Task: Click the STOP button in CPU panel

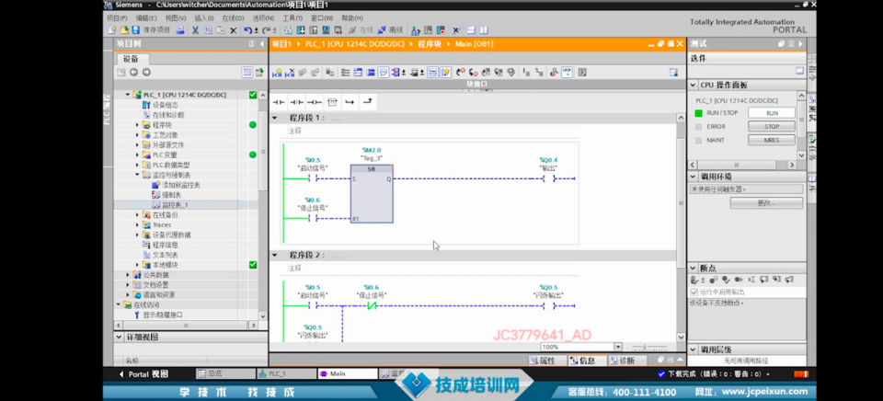Action: [771, 126]
